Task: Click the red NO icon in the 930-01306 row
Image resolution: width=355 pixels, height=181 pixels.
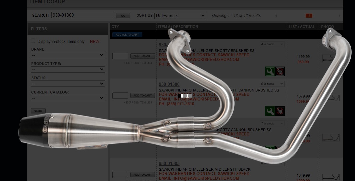Action: pos(280,111)
